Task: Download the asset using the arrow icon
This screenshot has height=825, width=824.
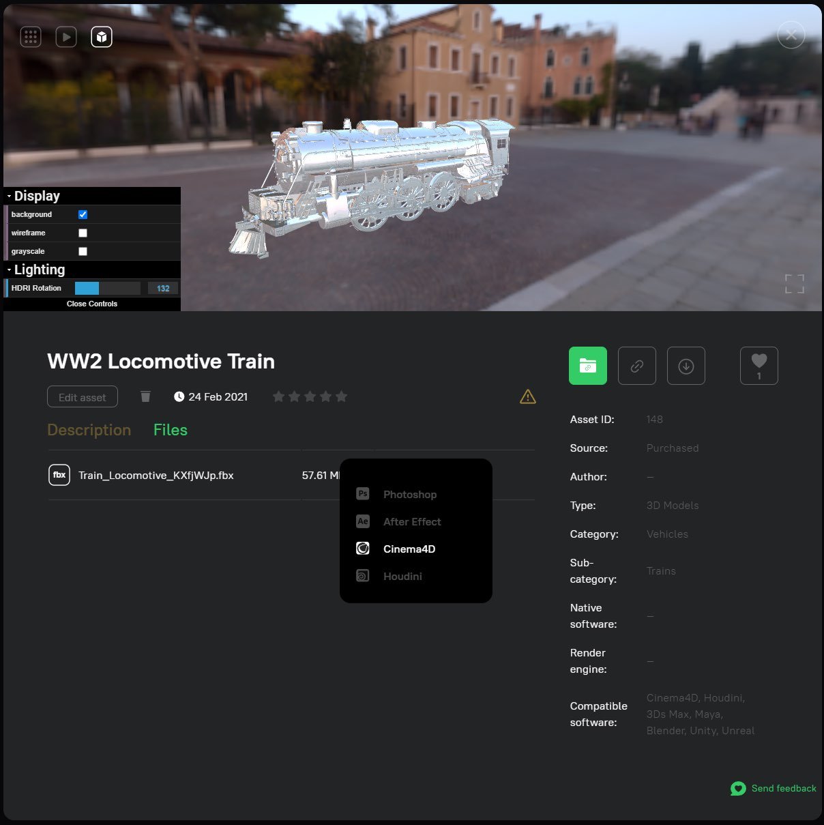Action: pyautogui.click(x=686, y=366)
